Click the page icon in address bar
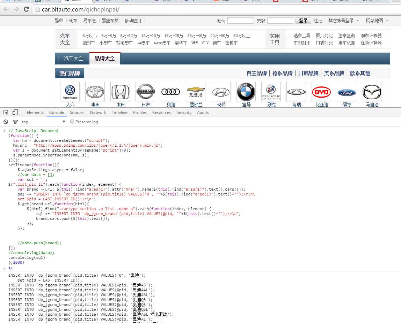This screenshot has height=323, width=401. [x=37, y=10]
